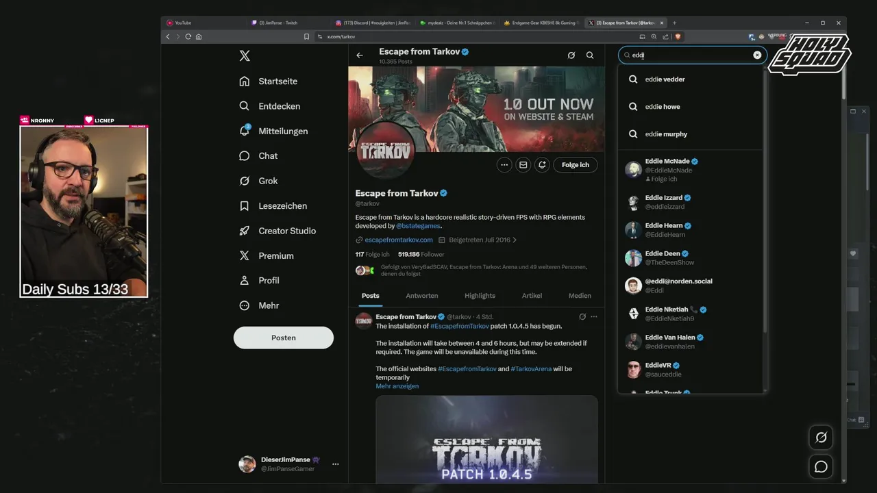This screenshot has height=493, width=877.
Task: Select Posts tab
Action: pos(371,296)
